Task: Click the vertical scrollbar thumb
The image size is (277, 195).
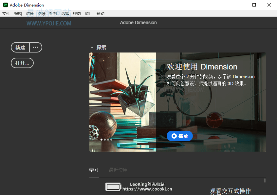Action: point(265,180)
